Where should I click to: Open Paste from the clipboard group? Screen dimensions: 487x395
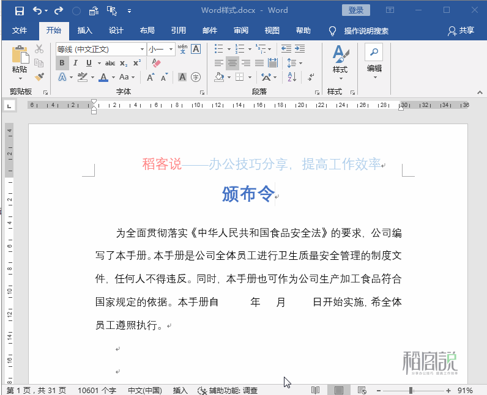(x=20, y=62)
